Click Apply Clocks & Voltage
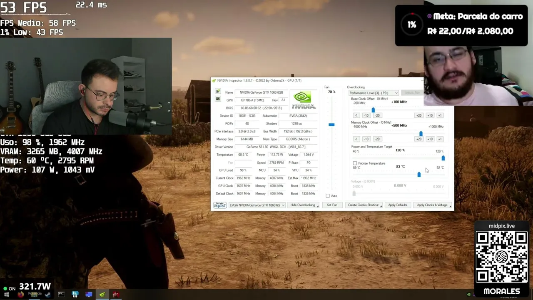 point(433,205)
